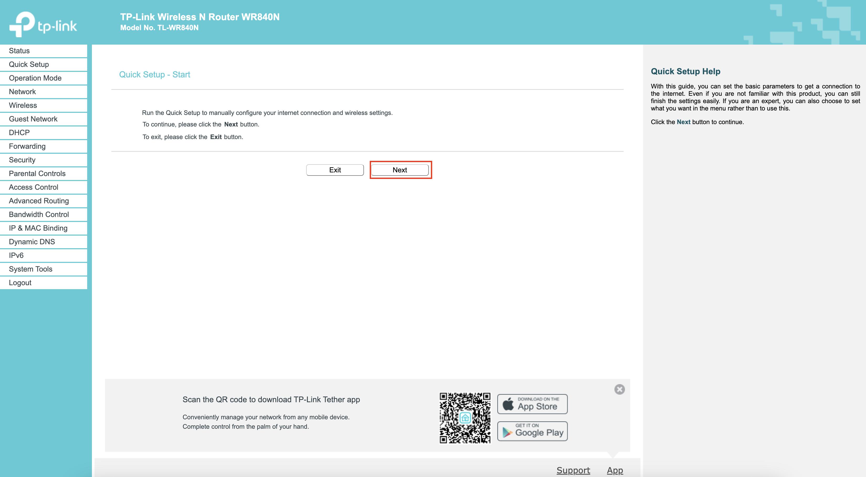Open the App link at the bottom
The width and height of the screenshot is (866, 477).
[615, 470]
